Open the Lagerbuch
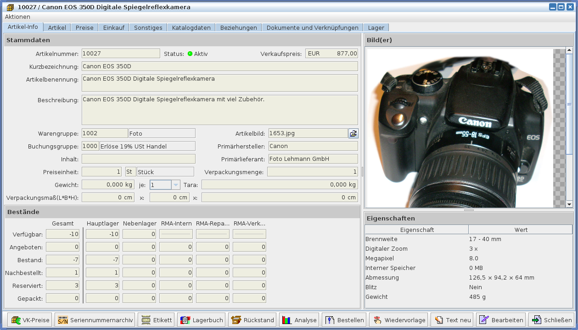Viewport: 578px width, 330px height. pyautogui.click(x=201, y=320)
